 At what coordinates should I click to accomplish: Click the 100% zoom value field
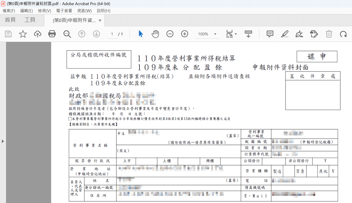click(203, 34)
